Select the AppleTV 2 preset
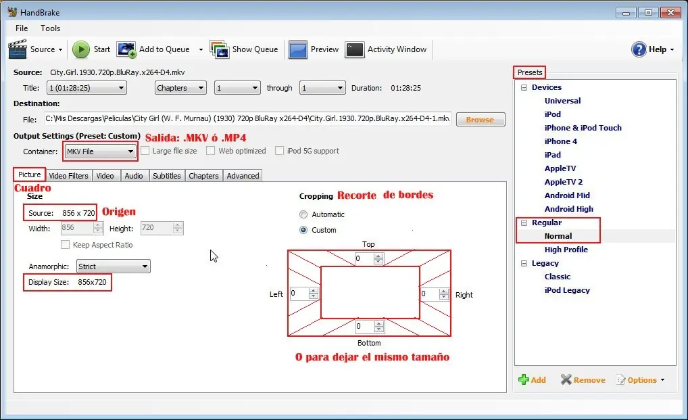688x420 pixels. [564, 182]
